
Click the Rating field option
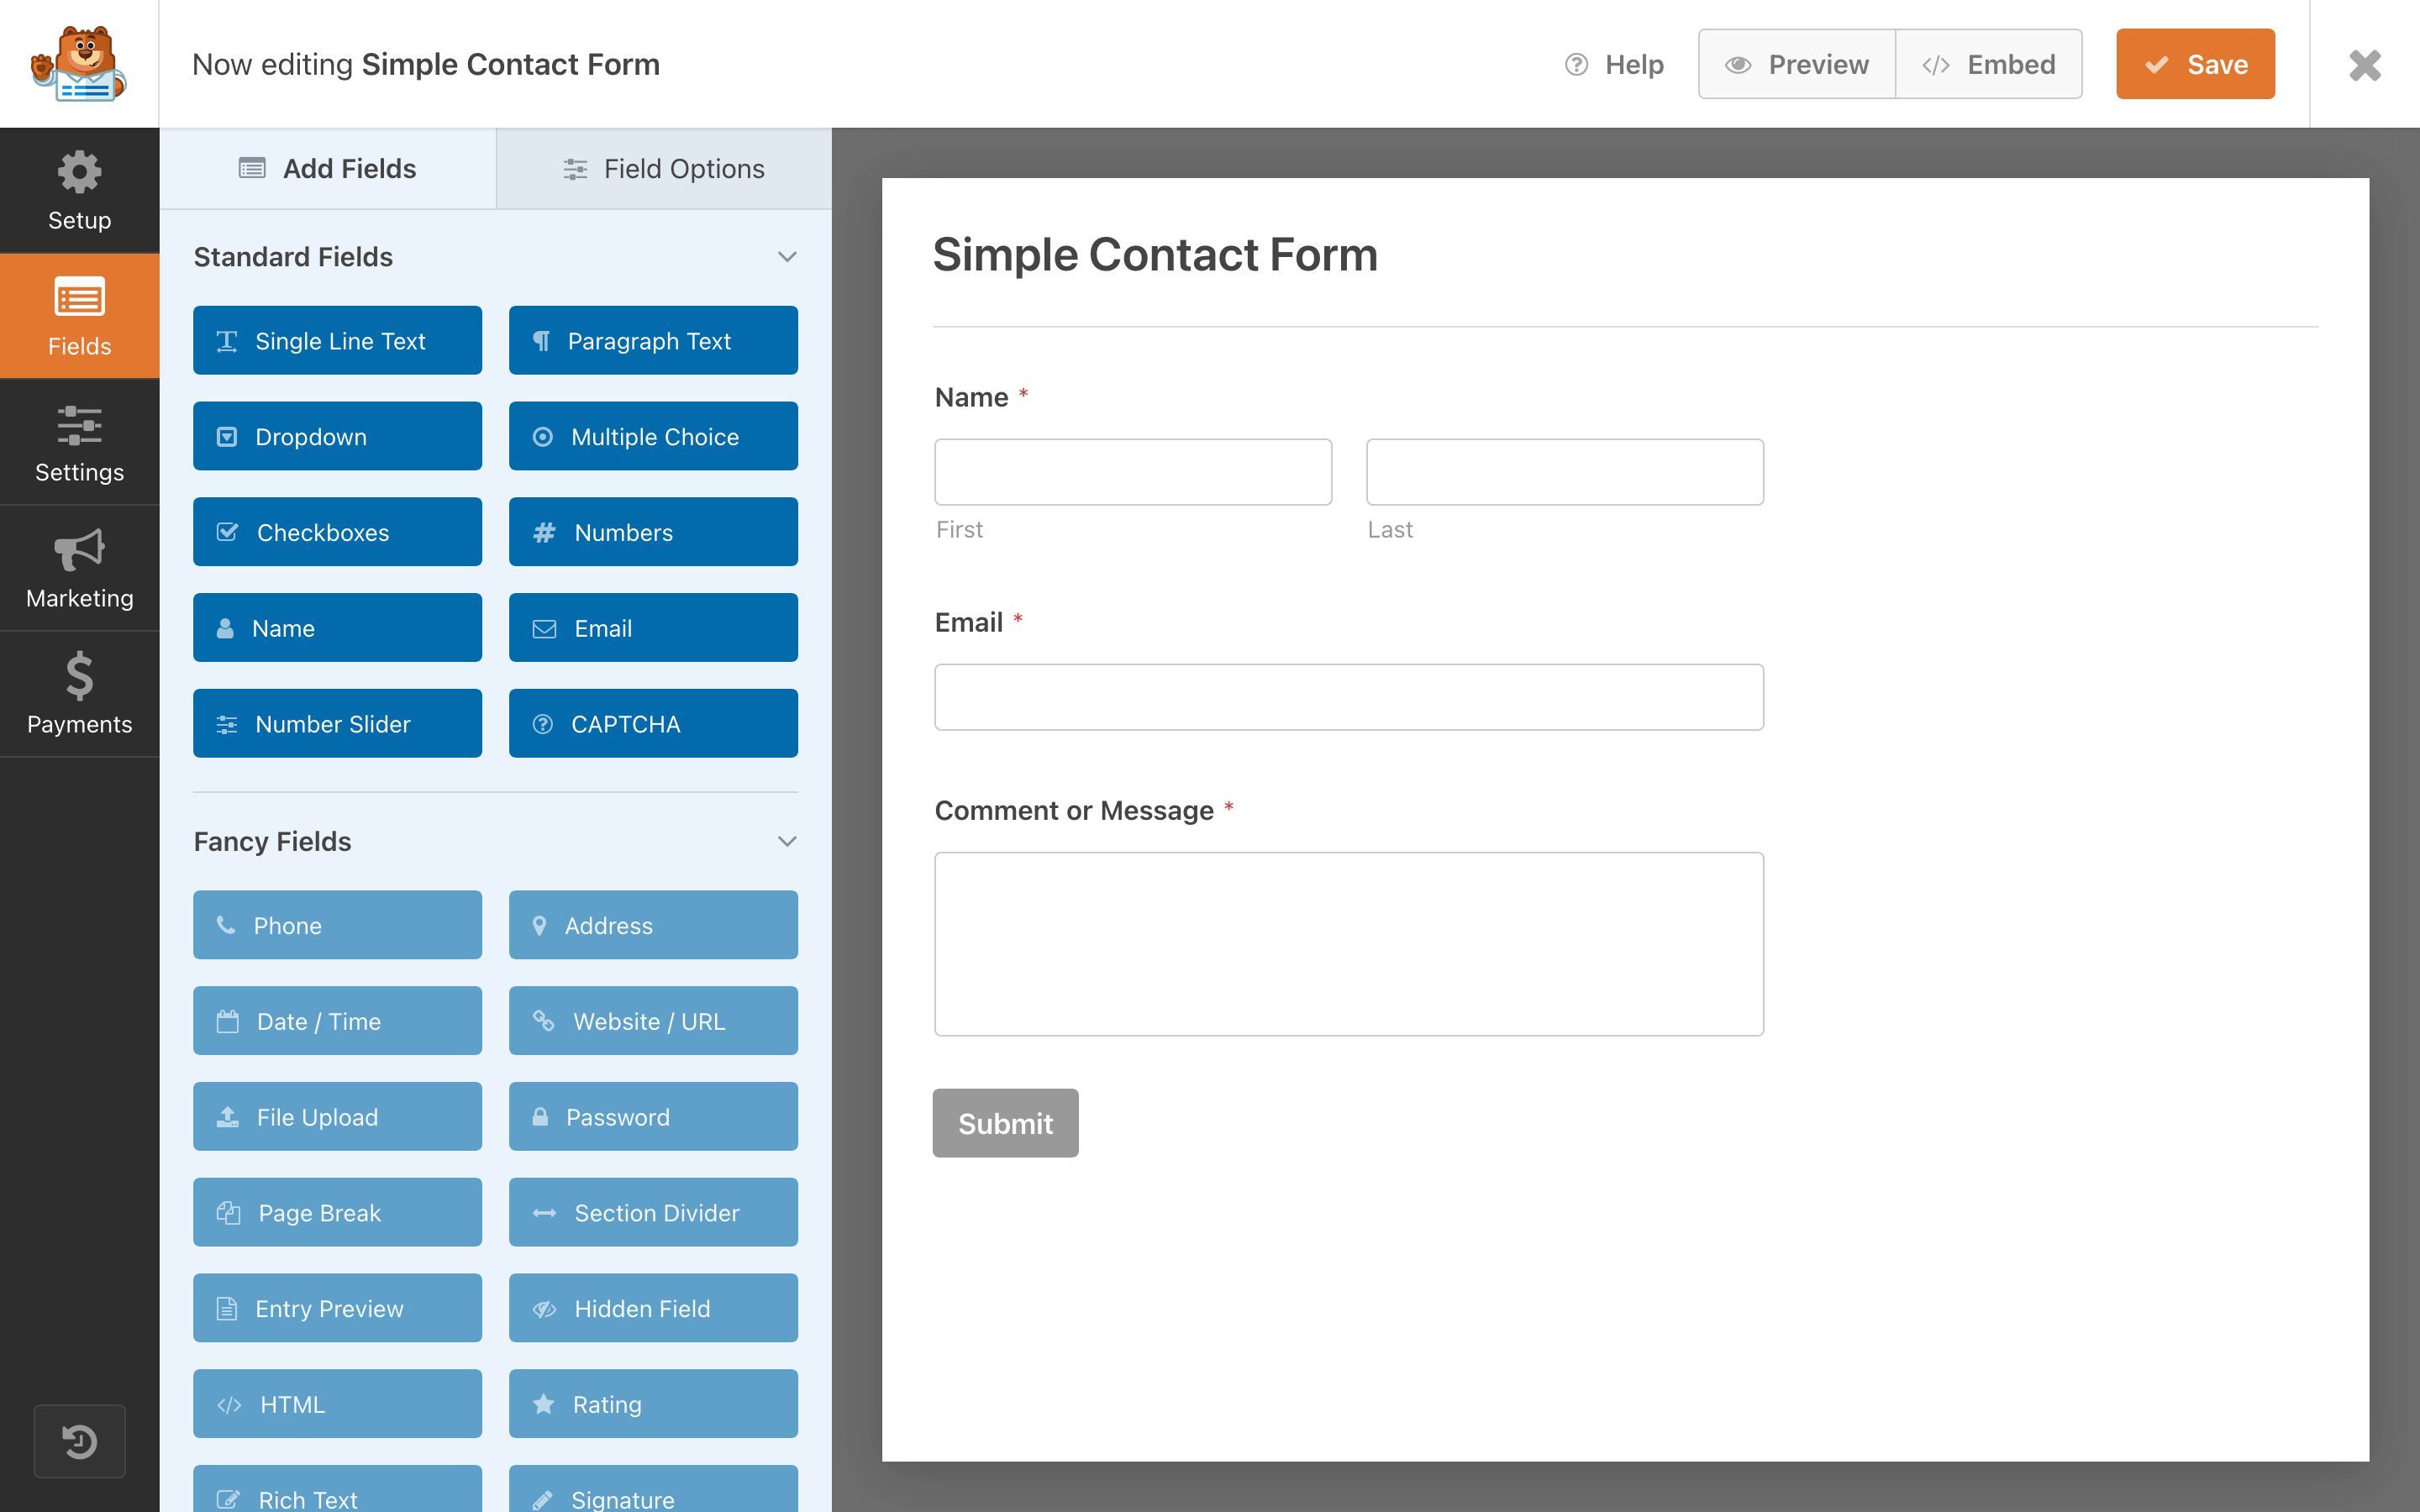click(x=655, y=1404)
